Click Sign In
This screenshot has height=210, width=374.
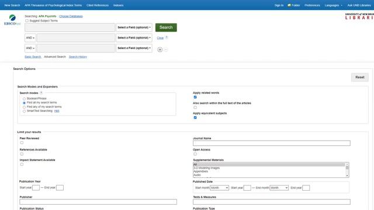pyautogui.click(x=279, y=5)
